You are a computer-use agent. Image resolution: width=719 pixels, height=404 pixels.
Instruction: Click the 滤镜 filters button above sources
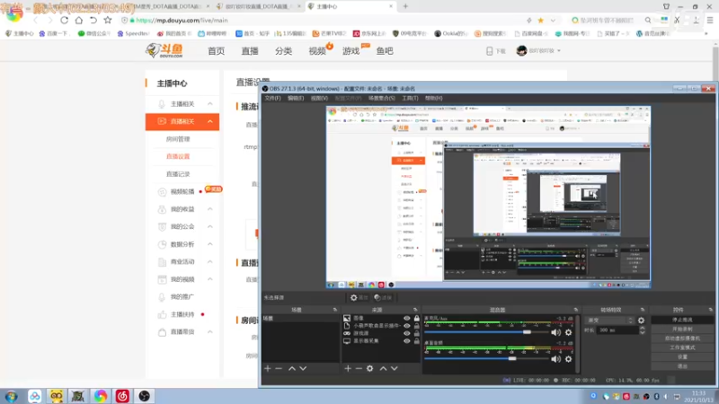click(383, 298)
